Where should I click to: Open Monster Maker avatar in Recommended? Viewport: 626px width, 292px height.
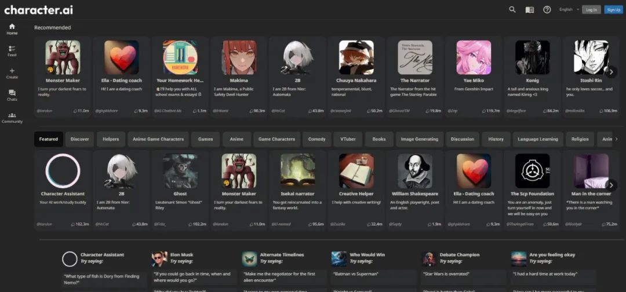click(63, 57)
